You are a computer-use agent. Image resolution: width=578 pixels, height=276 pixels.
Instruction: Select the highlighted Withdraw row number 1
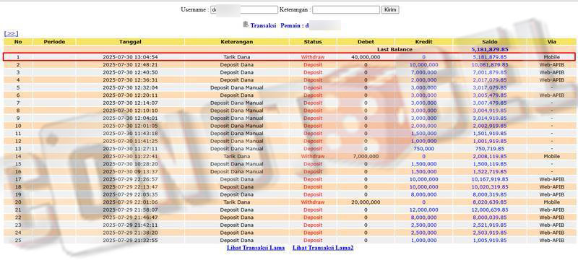click(288, 57)
